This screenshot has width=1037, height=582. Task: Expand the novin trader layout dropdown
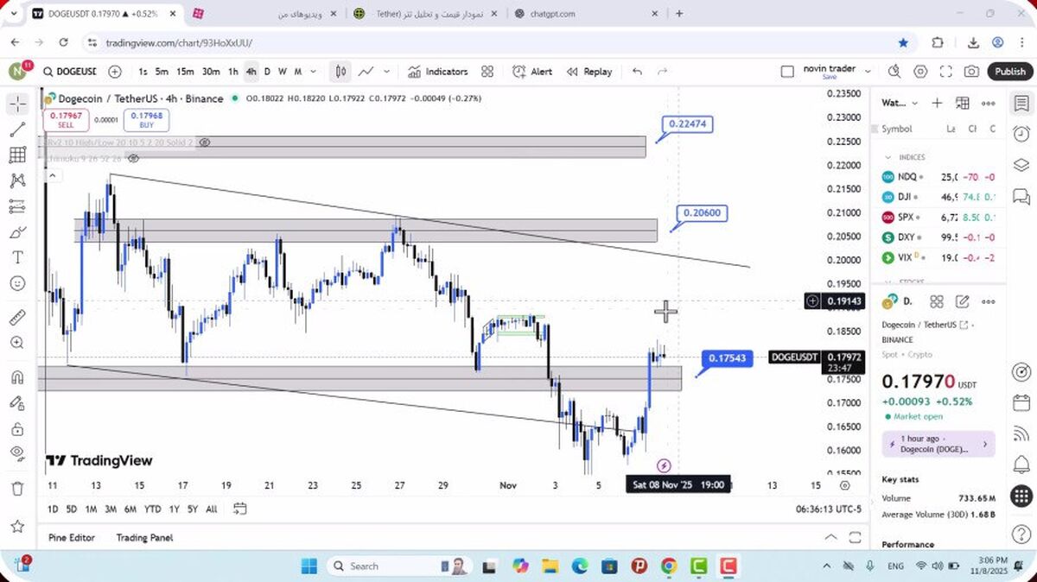pos(868,72)
